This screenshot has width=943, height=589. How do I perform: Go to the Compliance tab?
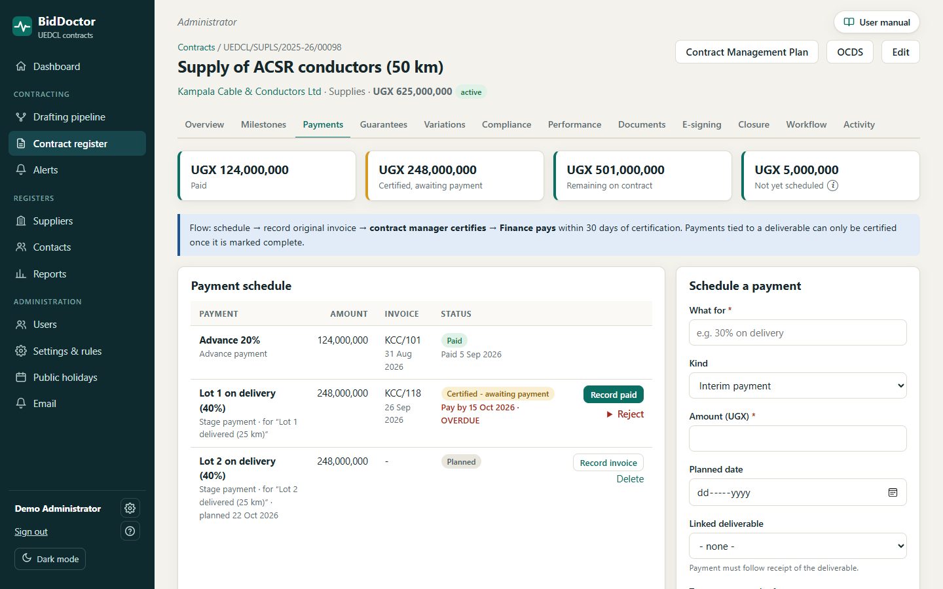point(506,124)
